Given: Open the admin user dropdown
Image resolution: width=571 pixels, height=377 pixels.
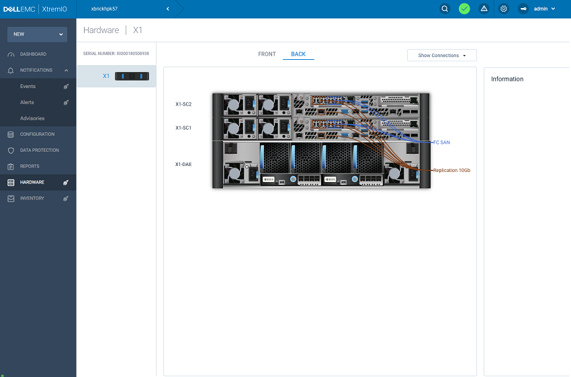Looking at the screenshot, I should (x=544, y=9).
